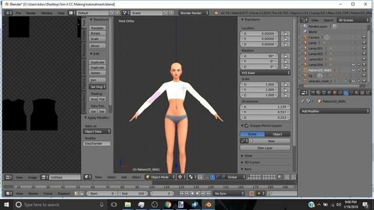Open the Object properties tab icon
This screenshot has height=210, width=374.
tap(335, 93)
